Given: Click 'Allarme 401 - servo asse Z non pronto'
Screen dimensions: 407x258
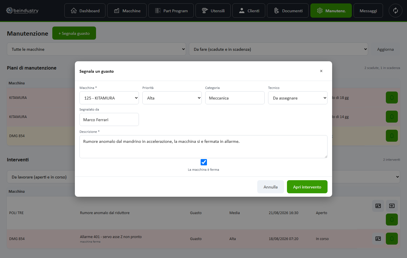Looking at the screenshot, I should point(111,237).
